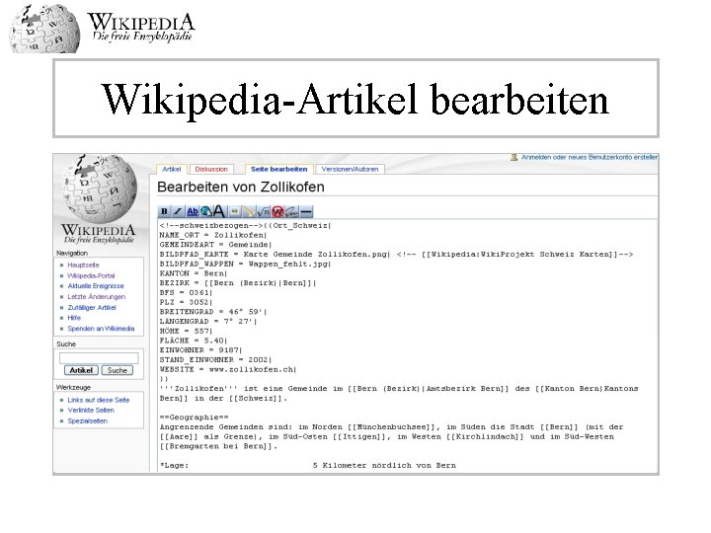Open the Hilfe link

pyautogui.click(x=74, y=318)
